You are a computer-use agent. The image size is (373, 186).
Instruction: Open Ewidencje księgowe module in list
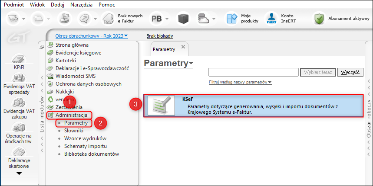pos(78,52)
